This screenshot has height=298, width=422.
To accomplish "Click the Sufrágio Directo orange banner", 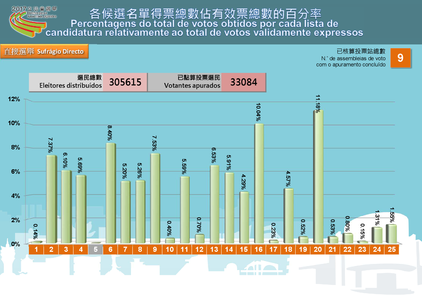I will [44, 51].
